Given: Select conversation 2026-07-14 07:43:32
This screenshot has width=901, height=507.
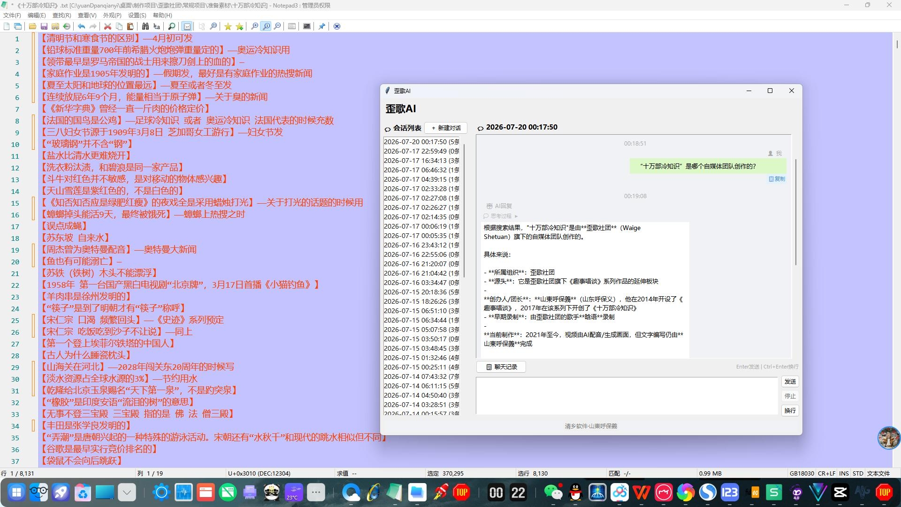Looking at the screenshot, I should click(421, 376).
